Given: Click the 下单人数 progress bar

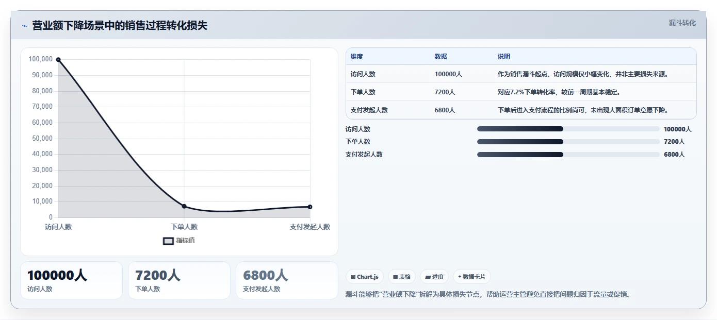Looking at the screenshot, I should tap(568, 142).
